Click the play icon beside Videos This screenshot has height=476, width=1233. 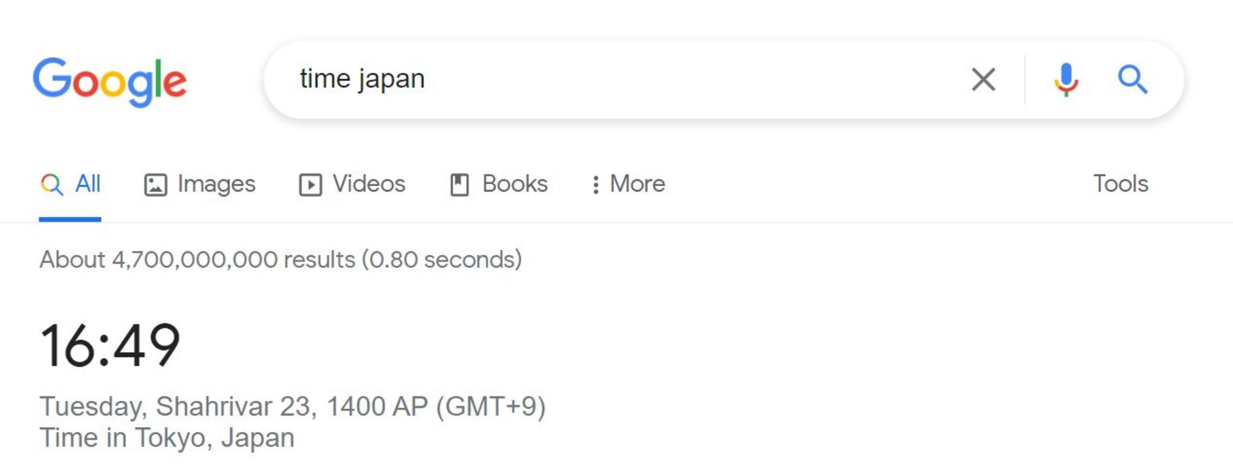[x=310, y=185]
